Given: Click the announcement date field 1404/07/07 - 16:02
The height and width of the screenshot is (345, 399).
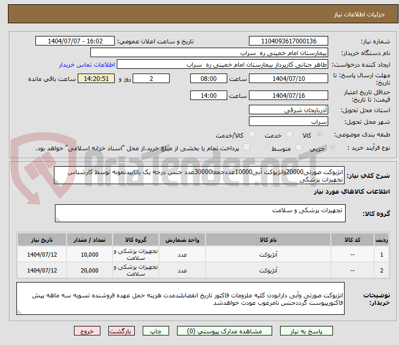Looking at the screenshot, I should (75, 41).
